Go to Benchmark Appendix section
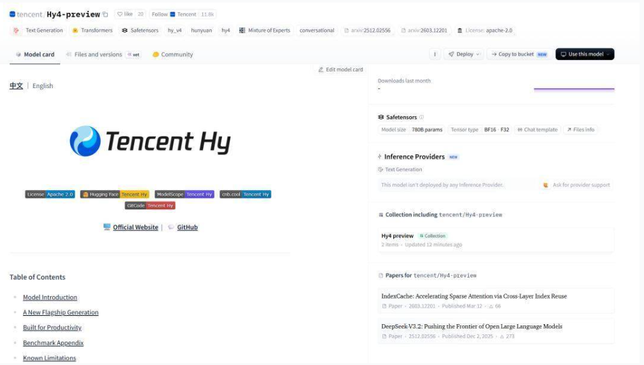 tap(54, 343)
